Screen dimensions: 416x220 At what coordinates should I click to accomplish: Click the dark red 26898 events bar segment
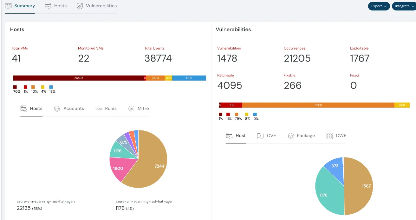(x=79, y=78)
